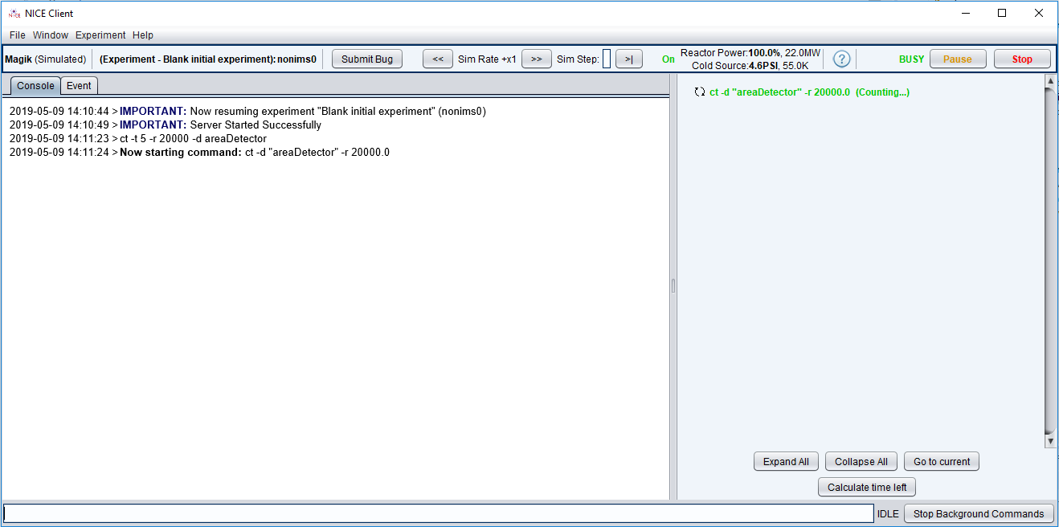This screenshot has height=527, width=1059.
Task: Decrease sim rate with the << button
Action: 437,59
